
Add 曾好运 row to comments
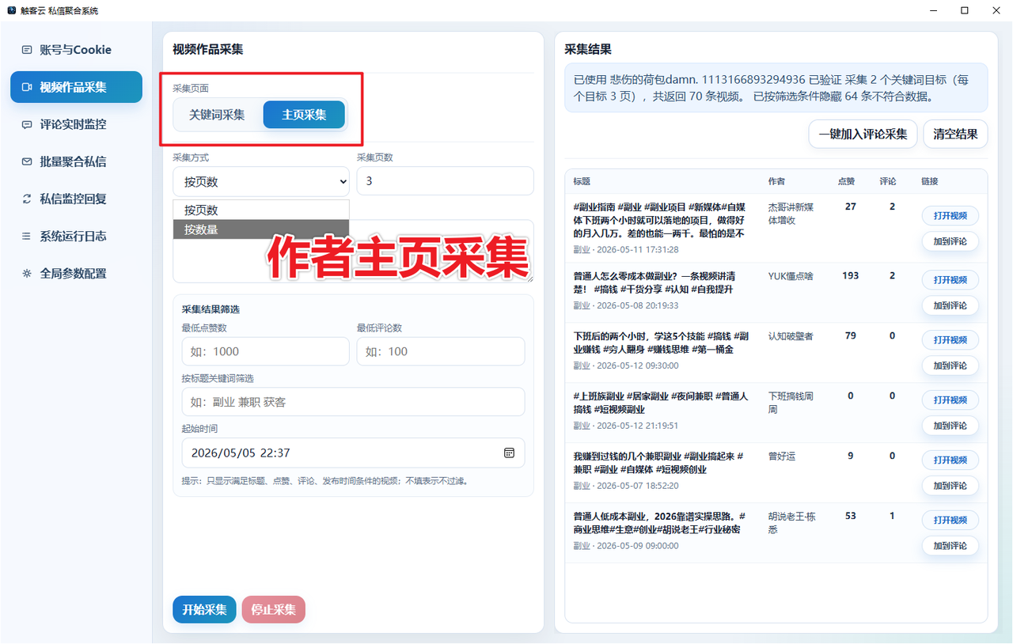[950, 485]
